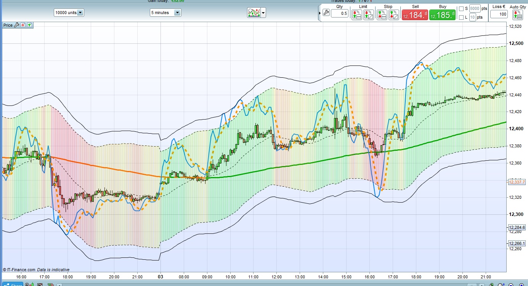The image size is (528, 286).
Task: Open the 10000 units dropdown
Action: [69, 13]
